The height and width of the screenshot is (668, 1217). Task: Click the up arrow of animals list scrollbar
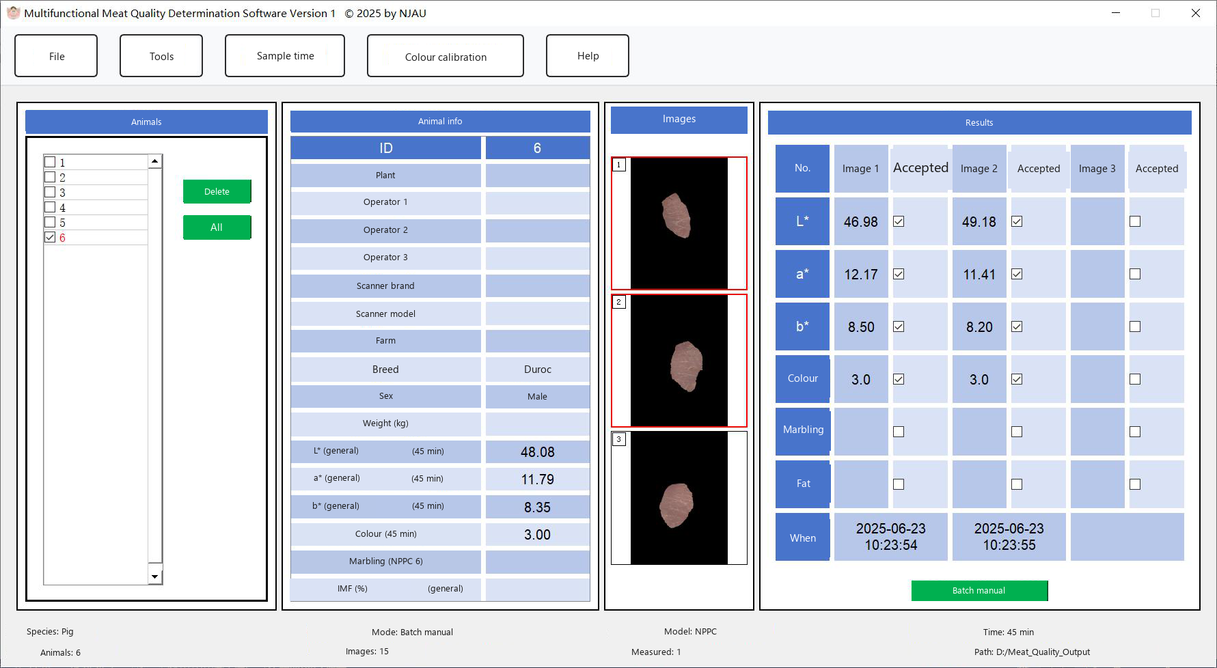tap(155, 162)
